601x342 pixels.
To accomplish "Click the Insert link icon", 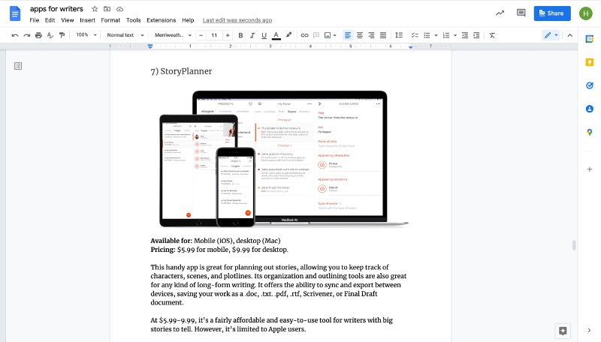I will [304, 35].
